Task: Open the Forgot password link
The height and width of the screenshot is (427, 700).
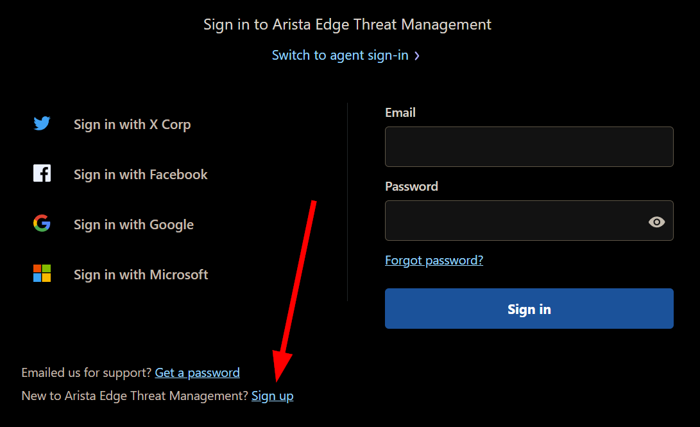Action: click(434, 260)
